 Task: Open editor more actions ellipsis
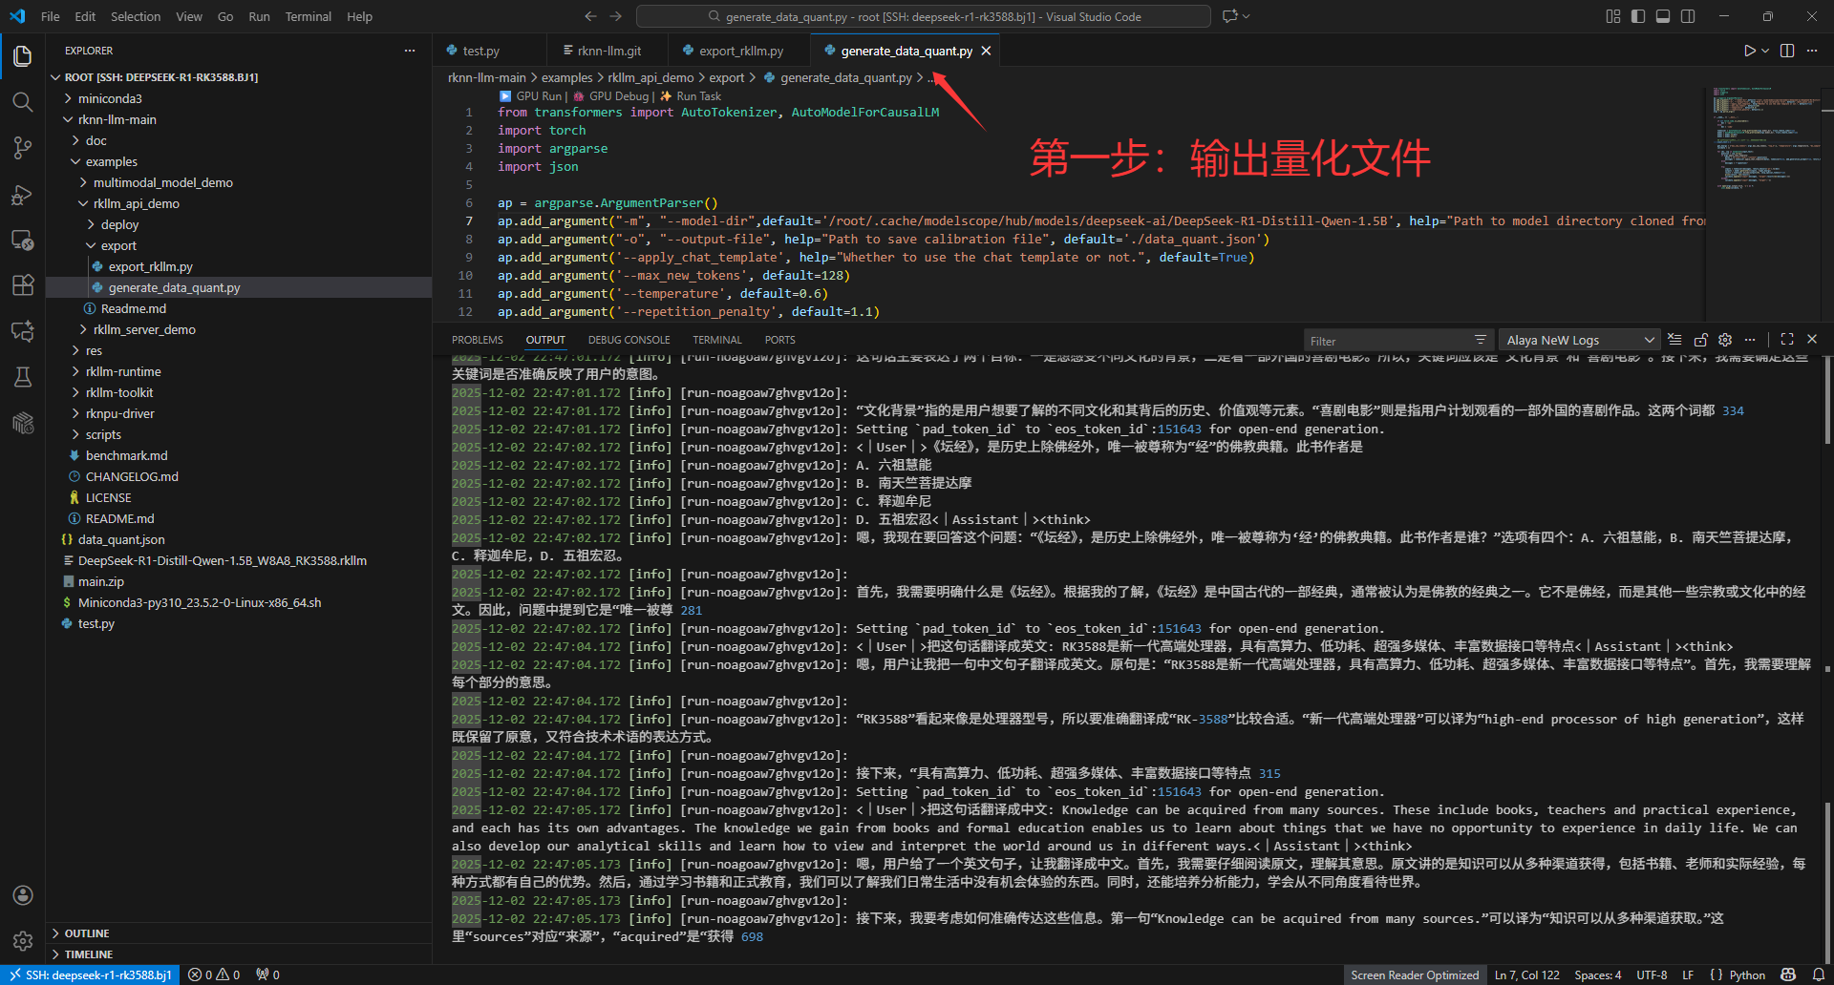[1812, 51]
